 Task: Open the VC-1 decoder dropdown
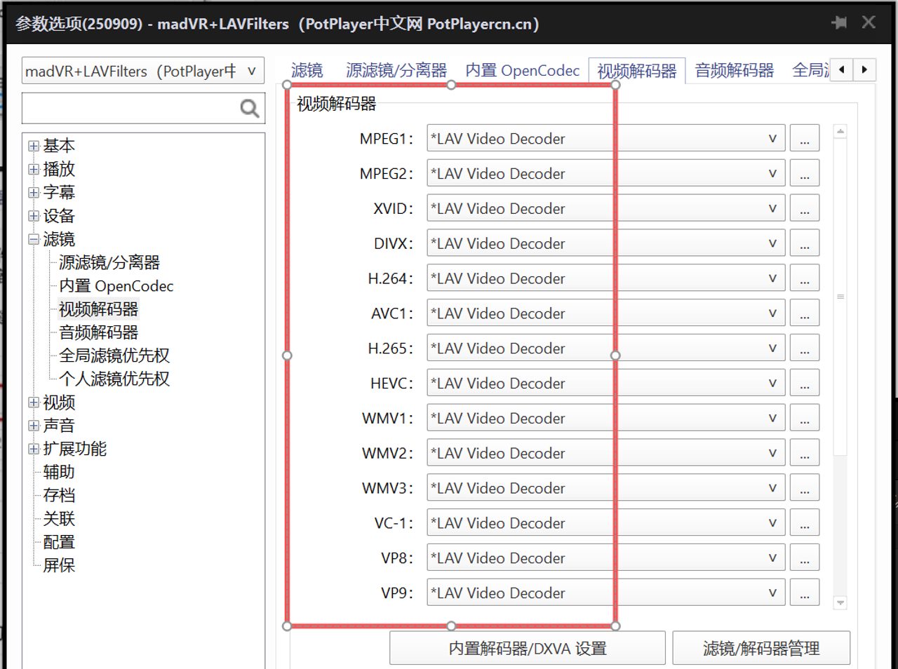pos(606,523)
